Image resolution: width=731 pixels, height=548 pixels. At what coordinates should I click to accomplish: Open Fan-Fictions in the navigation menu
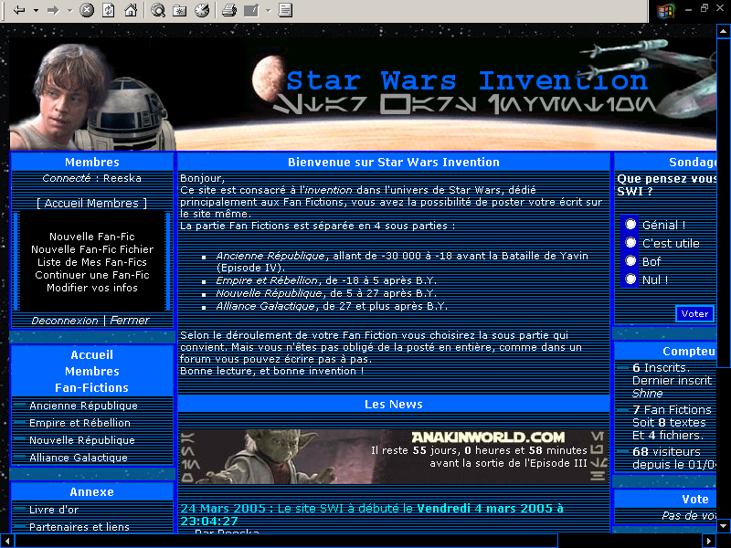click(92, 387)
